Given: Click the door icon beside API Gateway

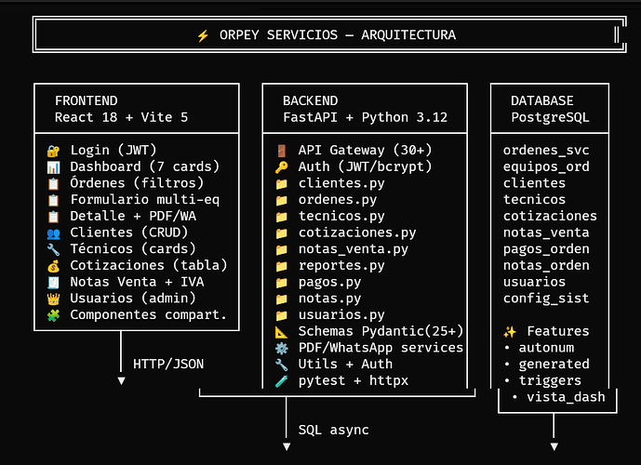Looking at the screenshot, I should pos(281,151).
